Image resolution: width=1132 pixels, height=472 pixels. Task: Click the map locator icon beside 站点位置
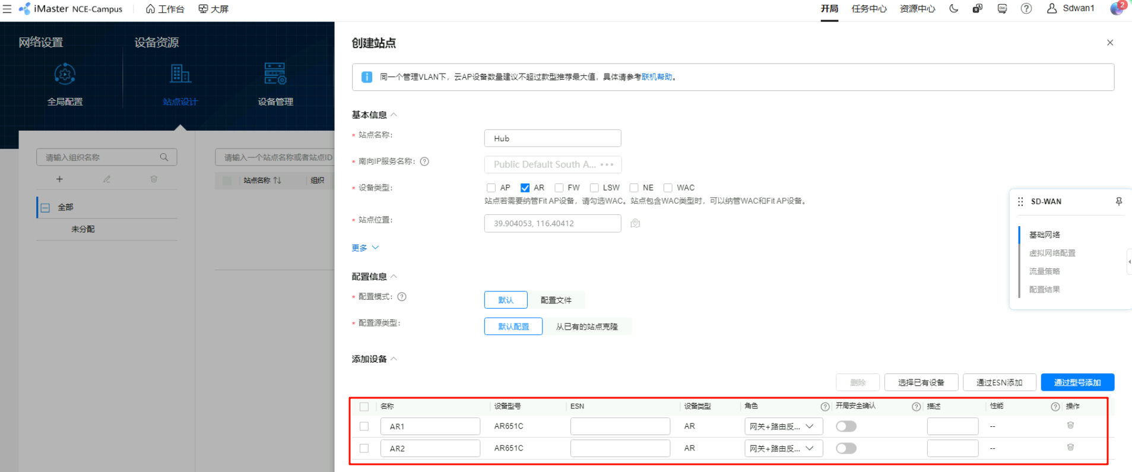coord(635,223)
